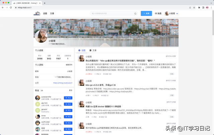
Task: Reload the page with the refresh icon
Action: click(11, 7)
